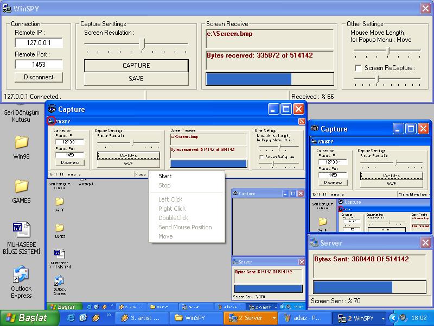Click the SAVE button
Image resolution: width=434 pixels, height=326 pixels.
pyautogui.click(x=136, y=79)
